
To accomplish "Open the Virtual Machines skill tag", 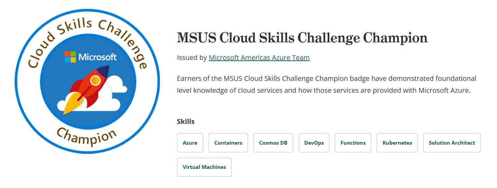I will click(x=204, y=167).
